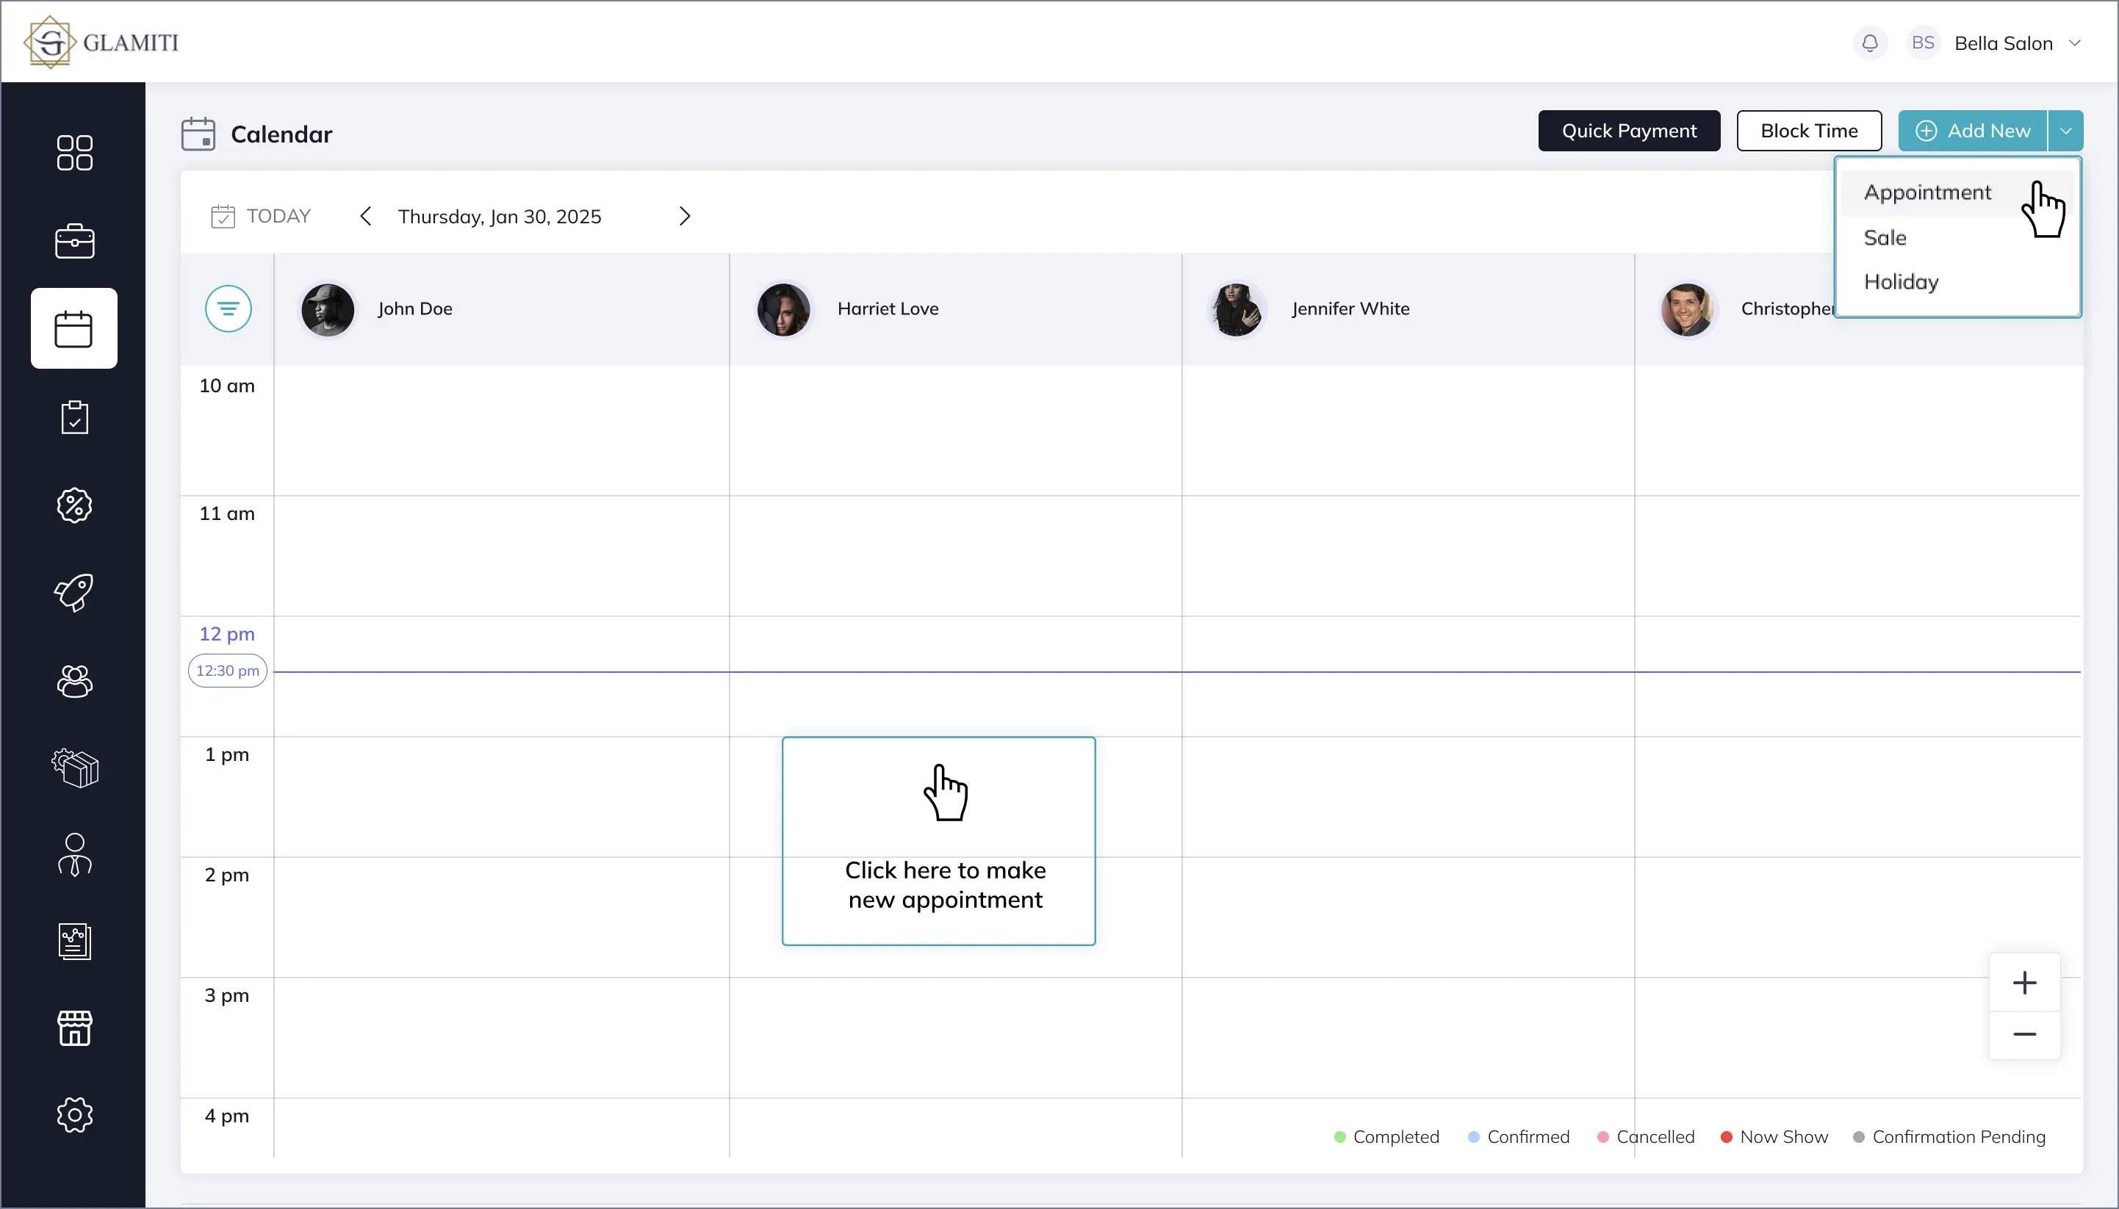This screenshot has width=2119, height=1209.
Task: Click the Block Time button
Action: [x=1809, y=131]
